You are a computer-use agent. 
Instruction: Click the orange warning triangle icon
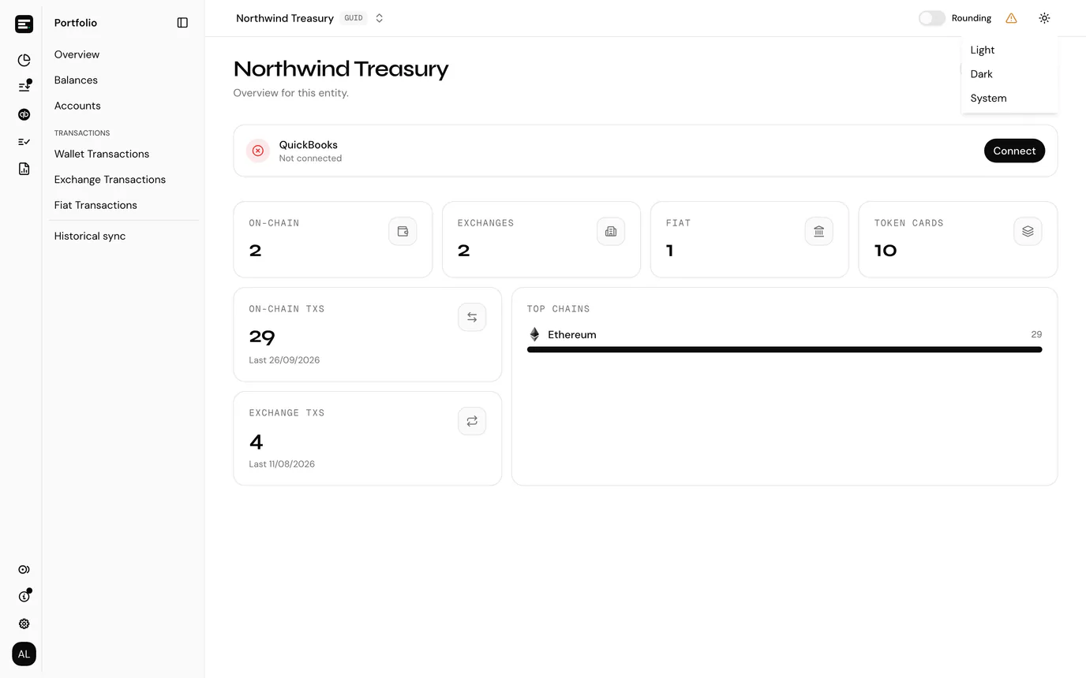point(1011,18)
